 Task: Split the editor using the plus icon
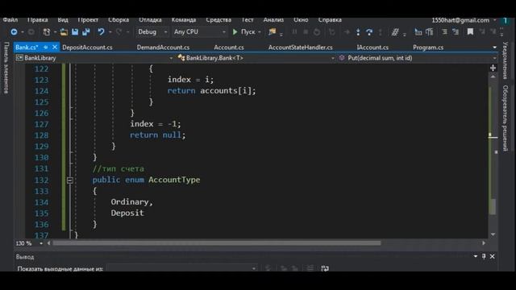click(493, 68)
